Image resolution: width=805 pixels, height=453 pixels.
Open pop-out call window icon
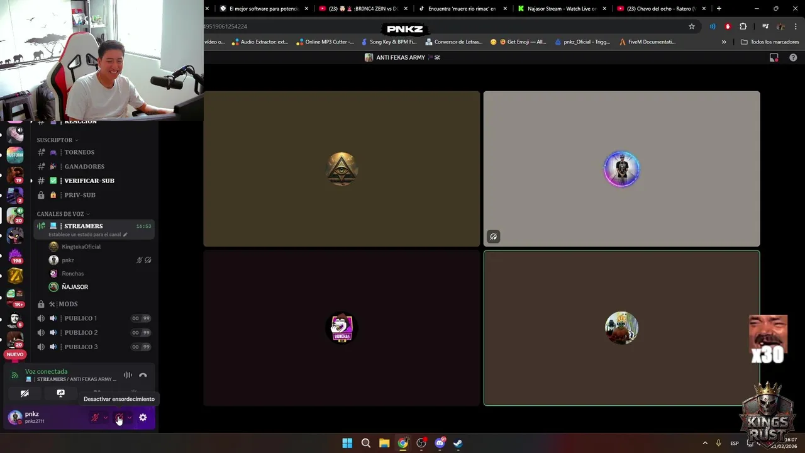pos(774,57)
